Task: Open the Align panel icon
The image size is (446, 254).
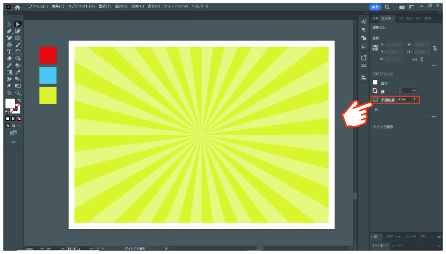Action: 364,78
